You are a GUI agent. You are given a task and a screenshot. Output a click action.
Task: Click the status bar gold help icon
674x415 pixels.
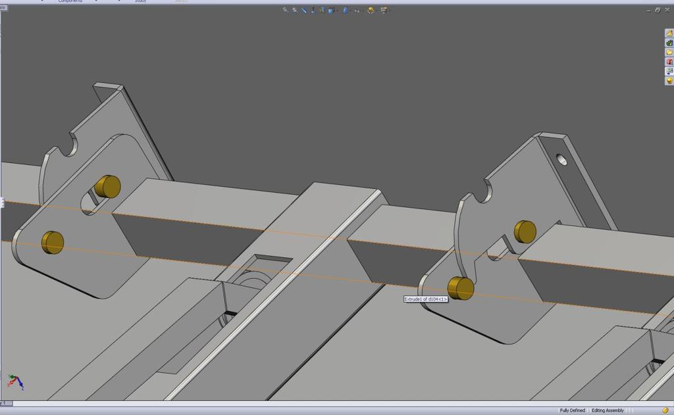(666, 410)
